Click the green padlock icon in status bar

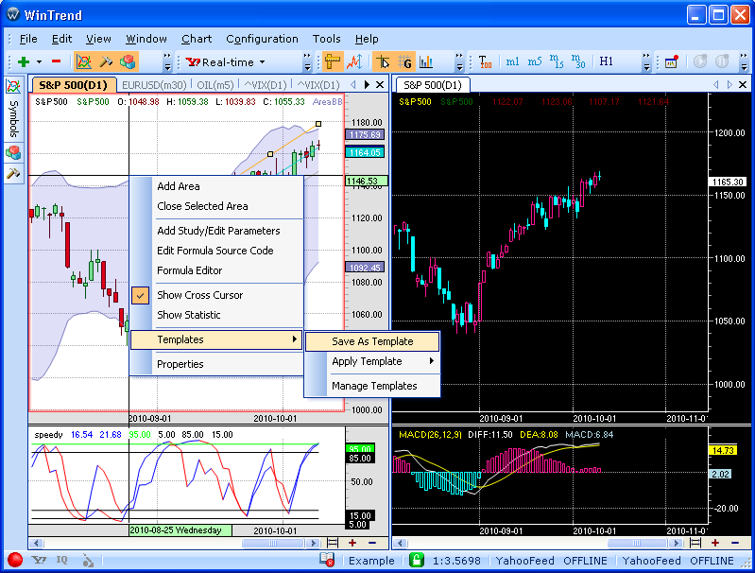[x=417, y=560]
